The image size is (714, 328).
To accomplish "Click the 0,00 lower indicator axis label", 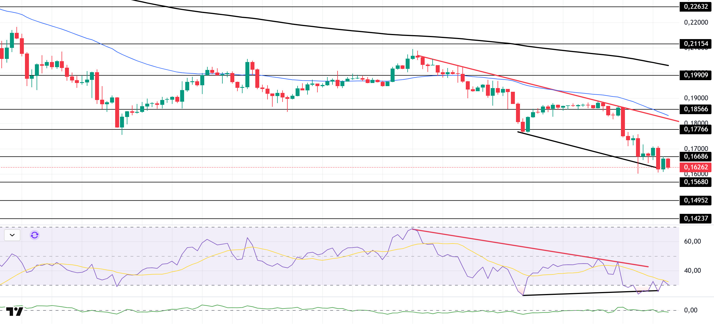I will point(690,310).
